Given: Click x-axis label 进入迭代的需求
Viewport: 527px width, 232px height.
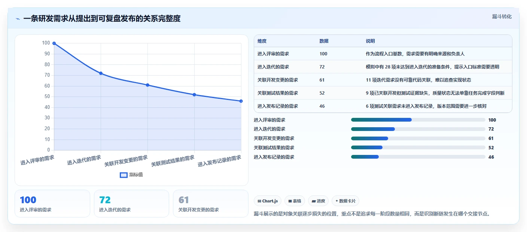Looking at the screenshot, I should pyautogui.click(x=84, y=160).
